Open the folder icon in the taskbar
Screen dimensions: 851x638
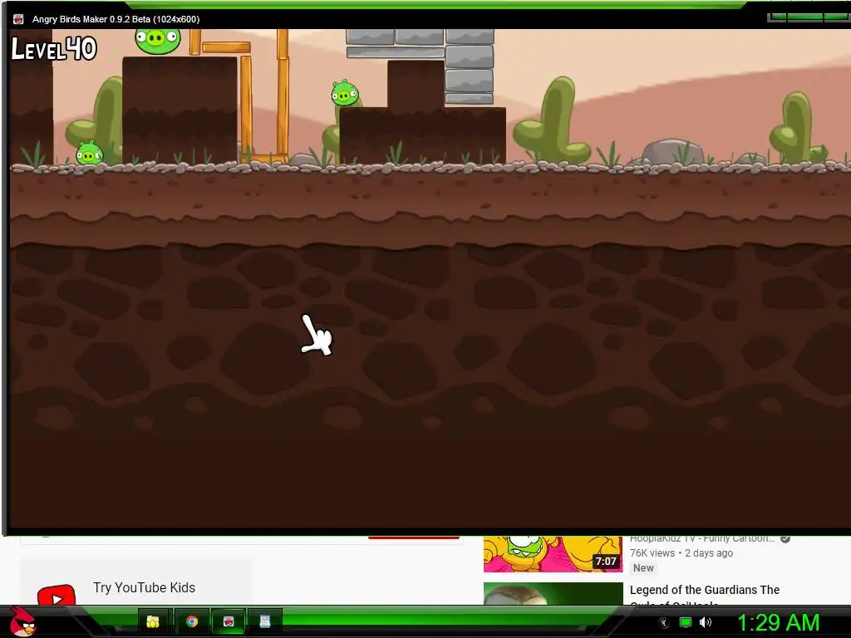tap(153, 621)
